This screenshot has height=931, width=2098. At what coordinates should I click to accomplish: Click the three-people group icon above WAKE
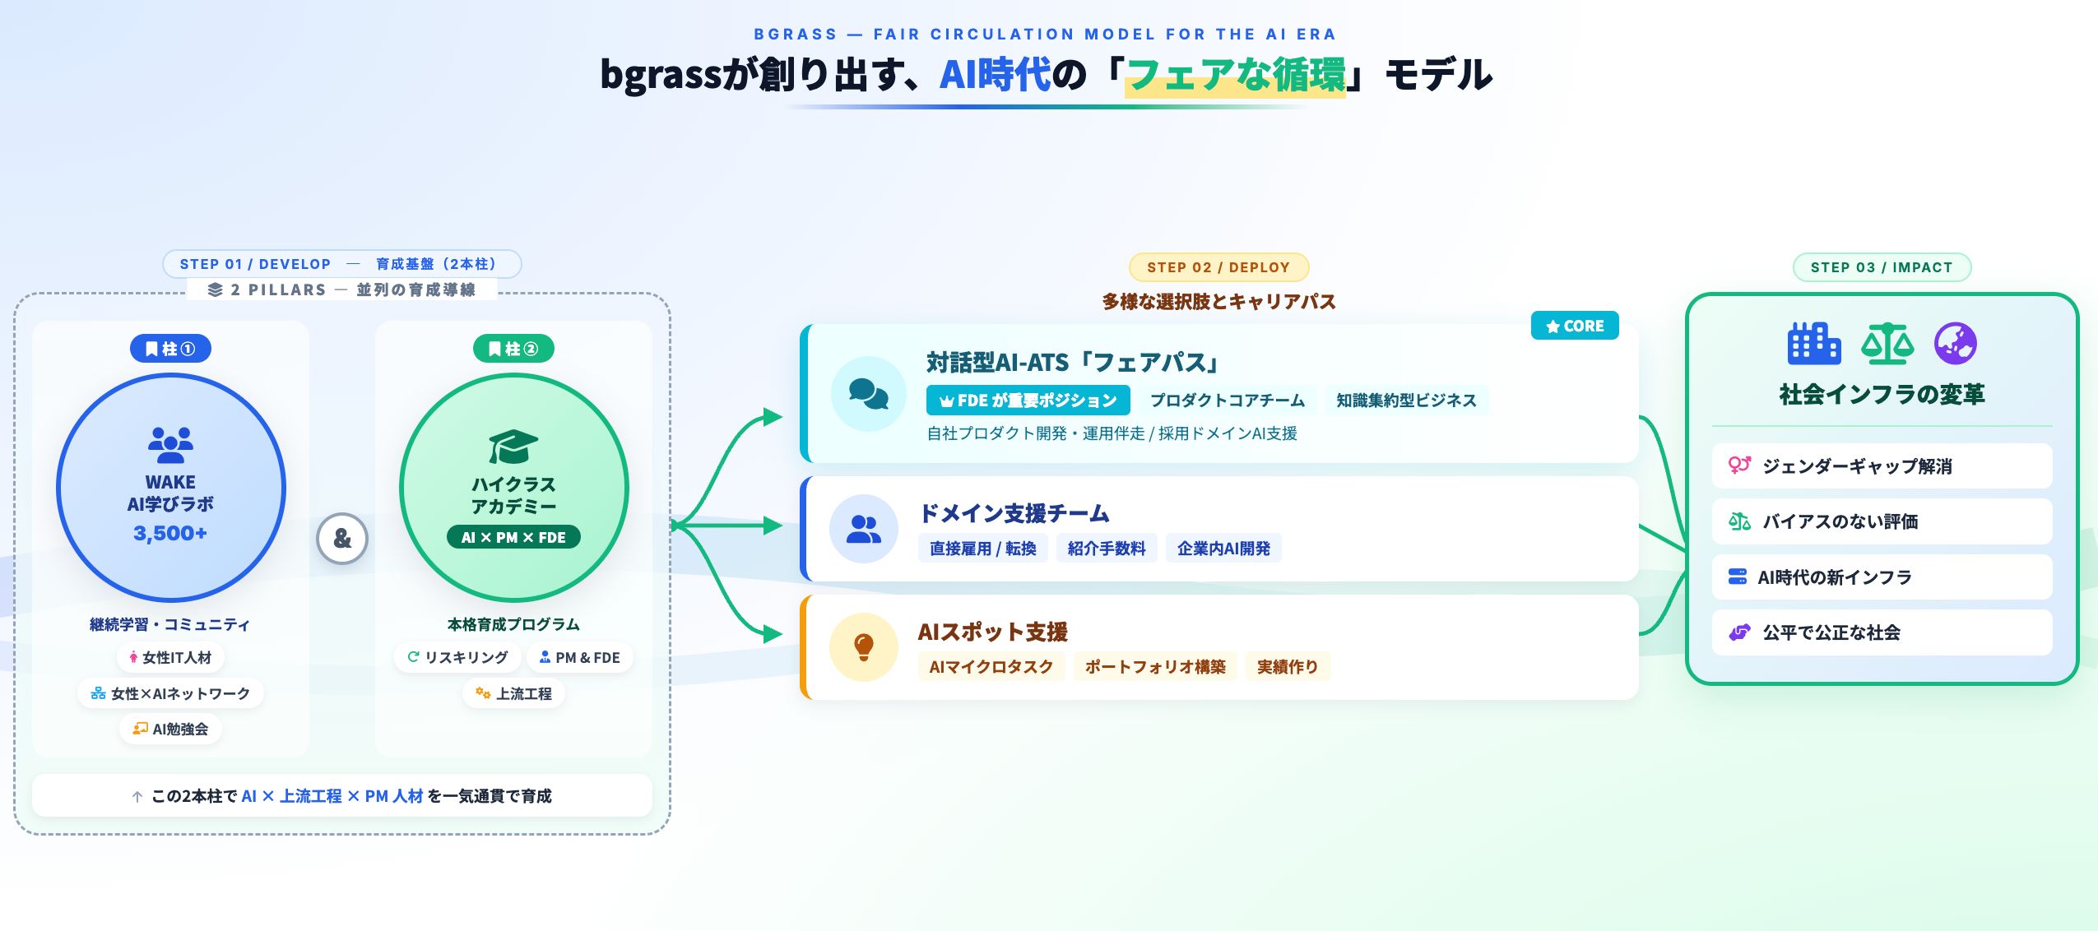170,444
